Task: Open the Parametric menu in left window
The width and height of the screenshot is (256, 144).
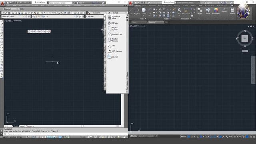Action: (77, 6)
